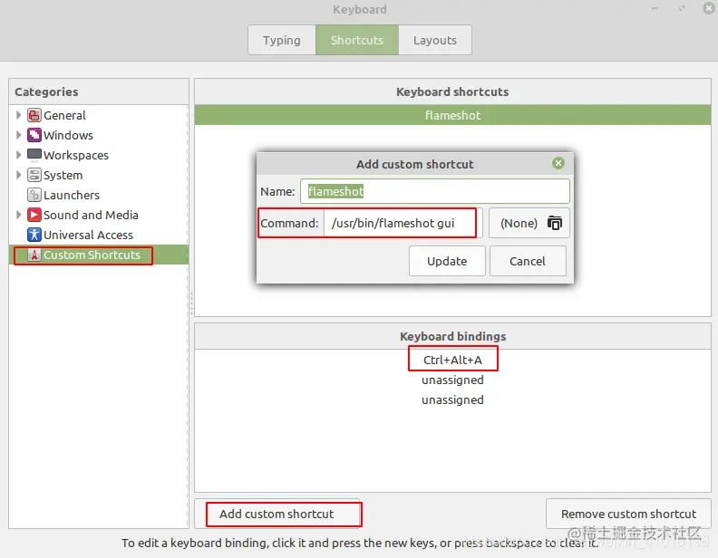Screen dimensions: 718x558
Task: Switch to the Shortcuts tab
Action: point(357,40)
